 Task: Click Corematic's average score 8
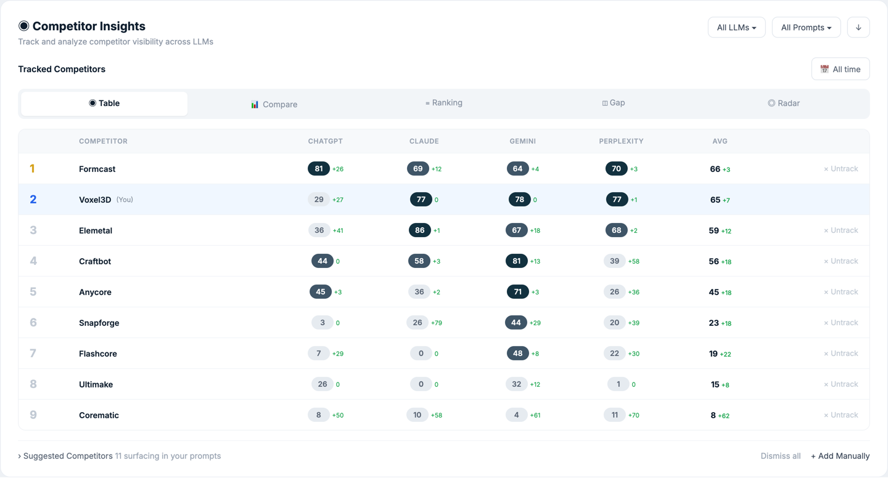tap(713, 415)
